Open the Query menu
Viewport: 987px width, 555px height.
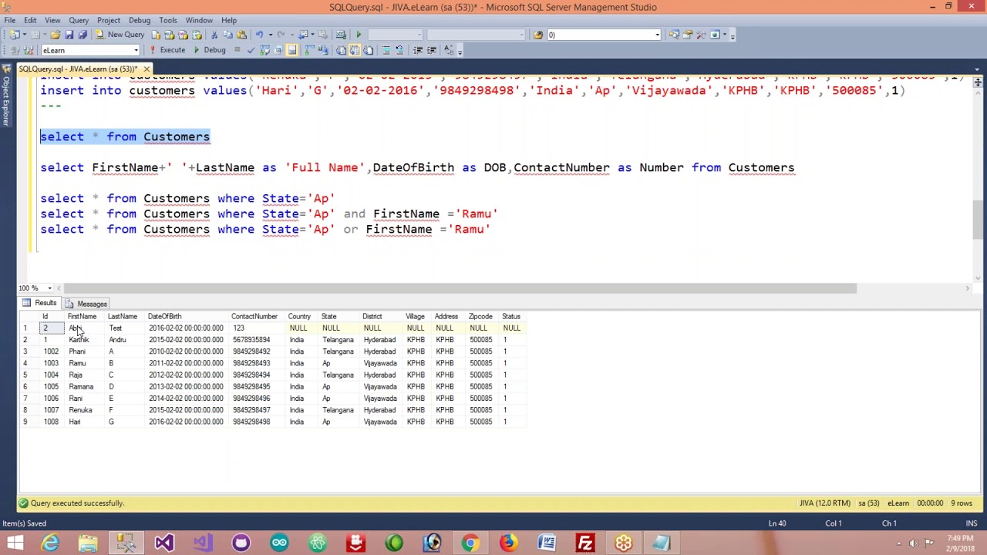(79, 20)
